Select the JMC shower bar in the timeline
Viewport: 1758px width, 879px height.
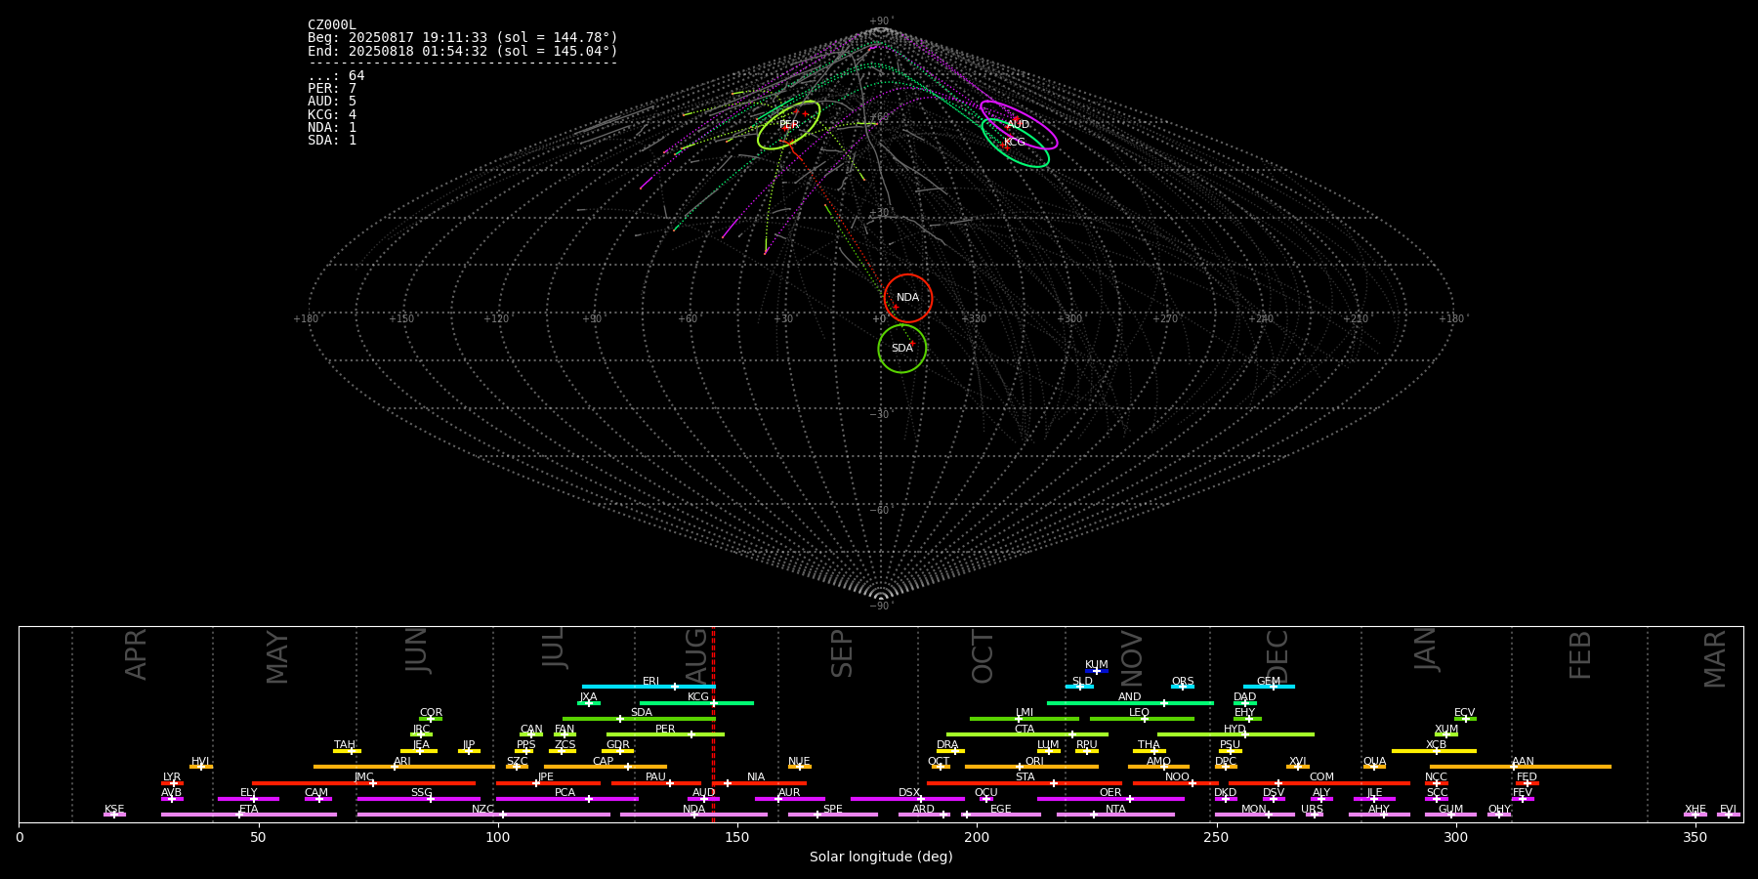click(363, 783)
